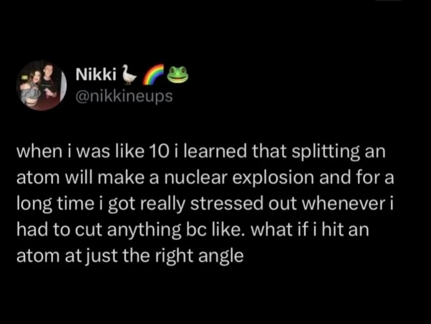The image size is (431, 324).
Task: Click the rainbow emoji in display name
Action: [x=154, y=74]
